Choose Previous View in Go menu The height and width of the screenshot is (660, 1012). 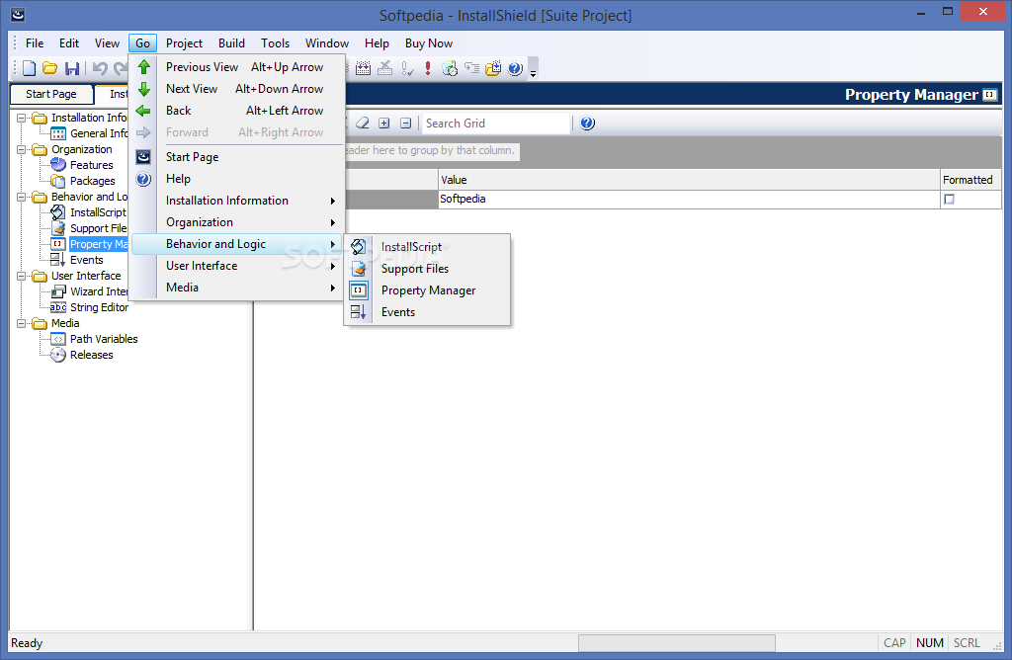237,67
